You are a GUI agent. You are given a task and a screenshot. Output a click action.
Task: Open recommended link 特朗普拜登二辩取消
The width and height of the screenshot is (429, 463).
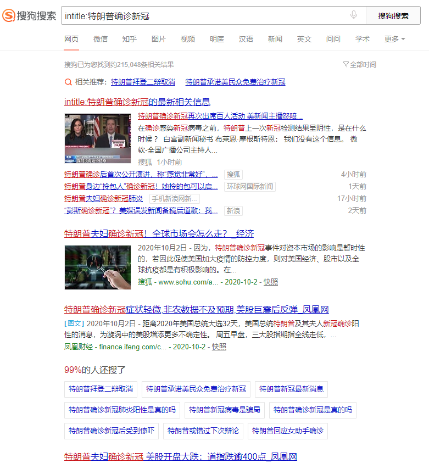pos(143,82)
